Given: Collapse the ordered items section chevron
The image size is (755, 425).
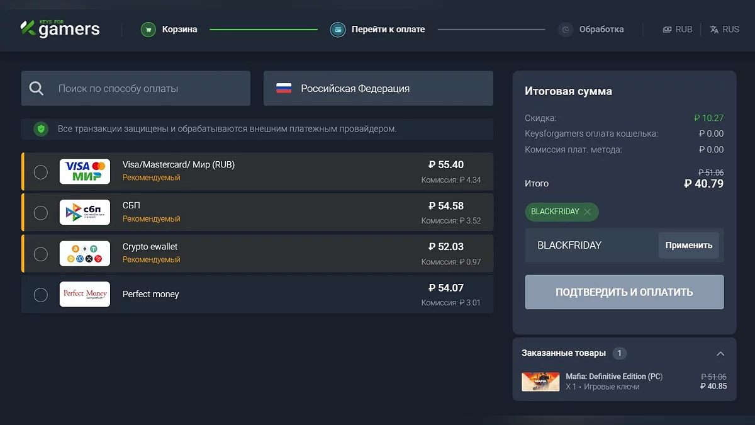Looking at the screenshot, I should point(720,354).
